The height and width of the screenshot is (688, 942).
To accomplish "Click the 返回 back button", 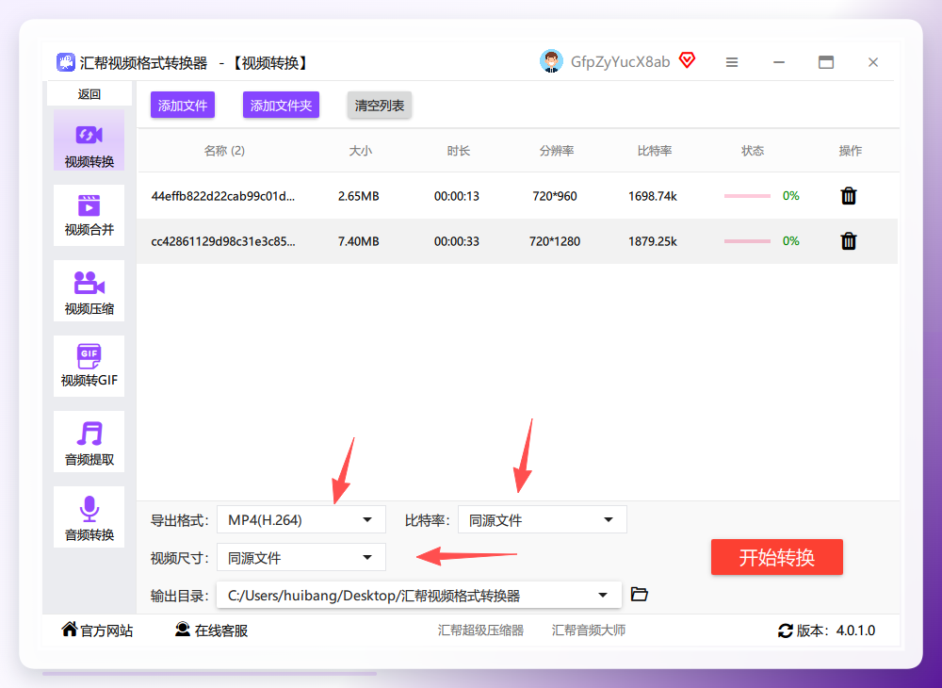I will click(89, 93).
